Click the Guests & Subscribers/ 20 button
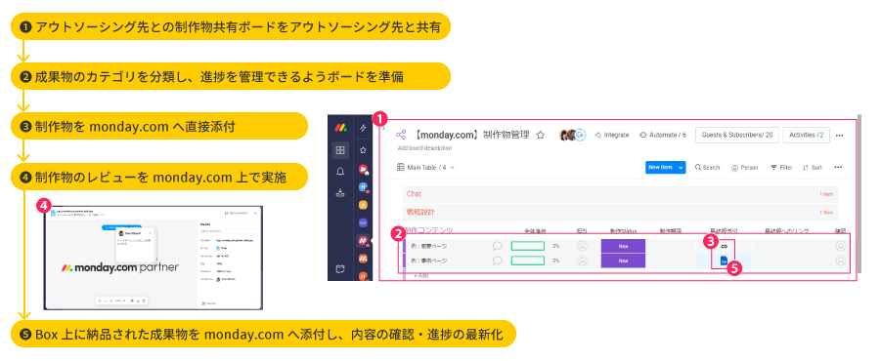The width and height of the screenshot is (880, 361). (737, 135)
